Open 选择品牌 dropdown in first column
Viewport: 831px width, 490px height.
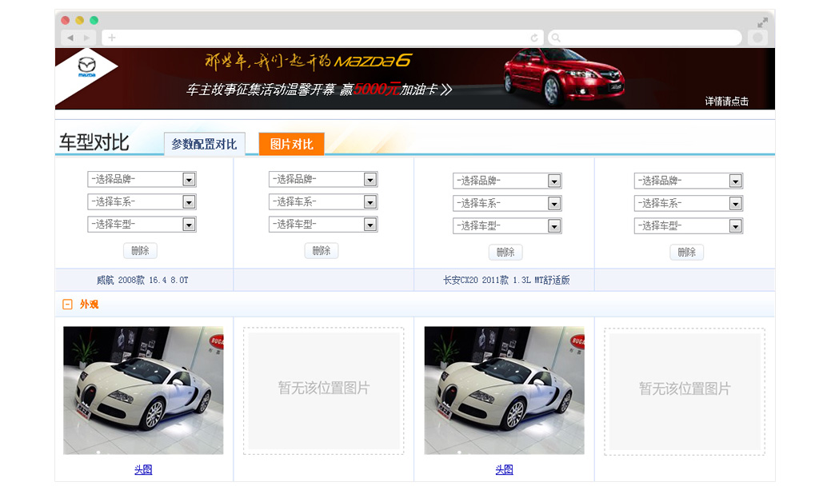click(x=142, y=179)
